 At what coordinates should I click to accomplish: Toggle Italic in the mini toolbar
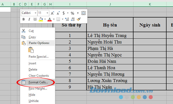(x=29, y=19)
